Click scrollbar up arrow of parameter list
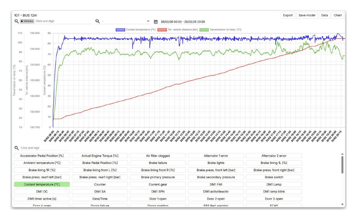Image resolution: width=357 pixels, height=220 pixels. coord(342,154)
